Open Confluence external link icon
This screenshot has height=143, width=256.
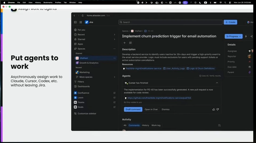pyautogui.click(x=114, y=93)
